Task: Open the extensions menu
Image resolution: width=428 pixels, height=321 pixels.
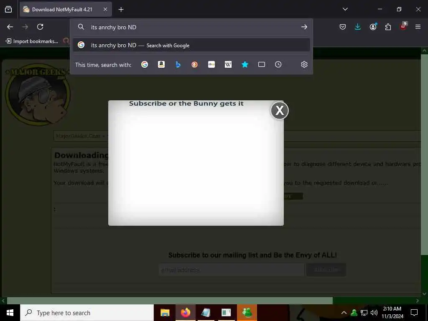Action: (x=388, y=27)
